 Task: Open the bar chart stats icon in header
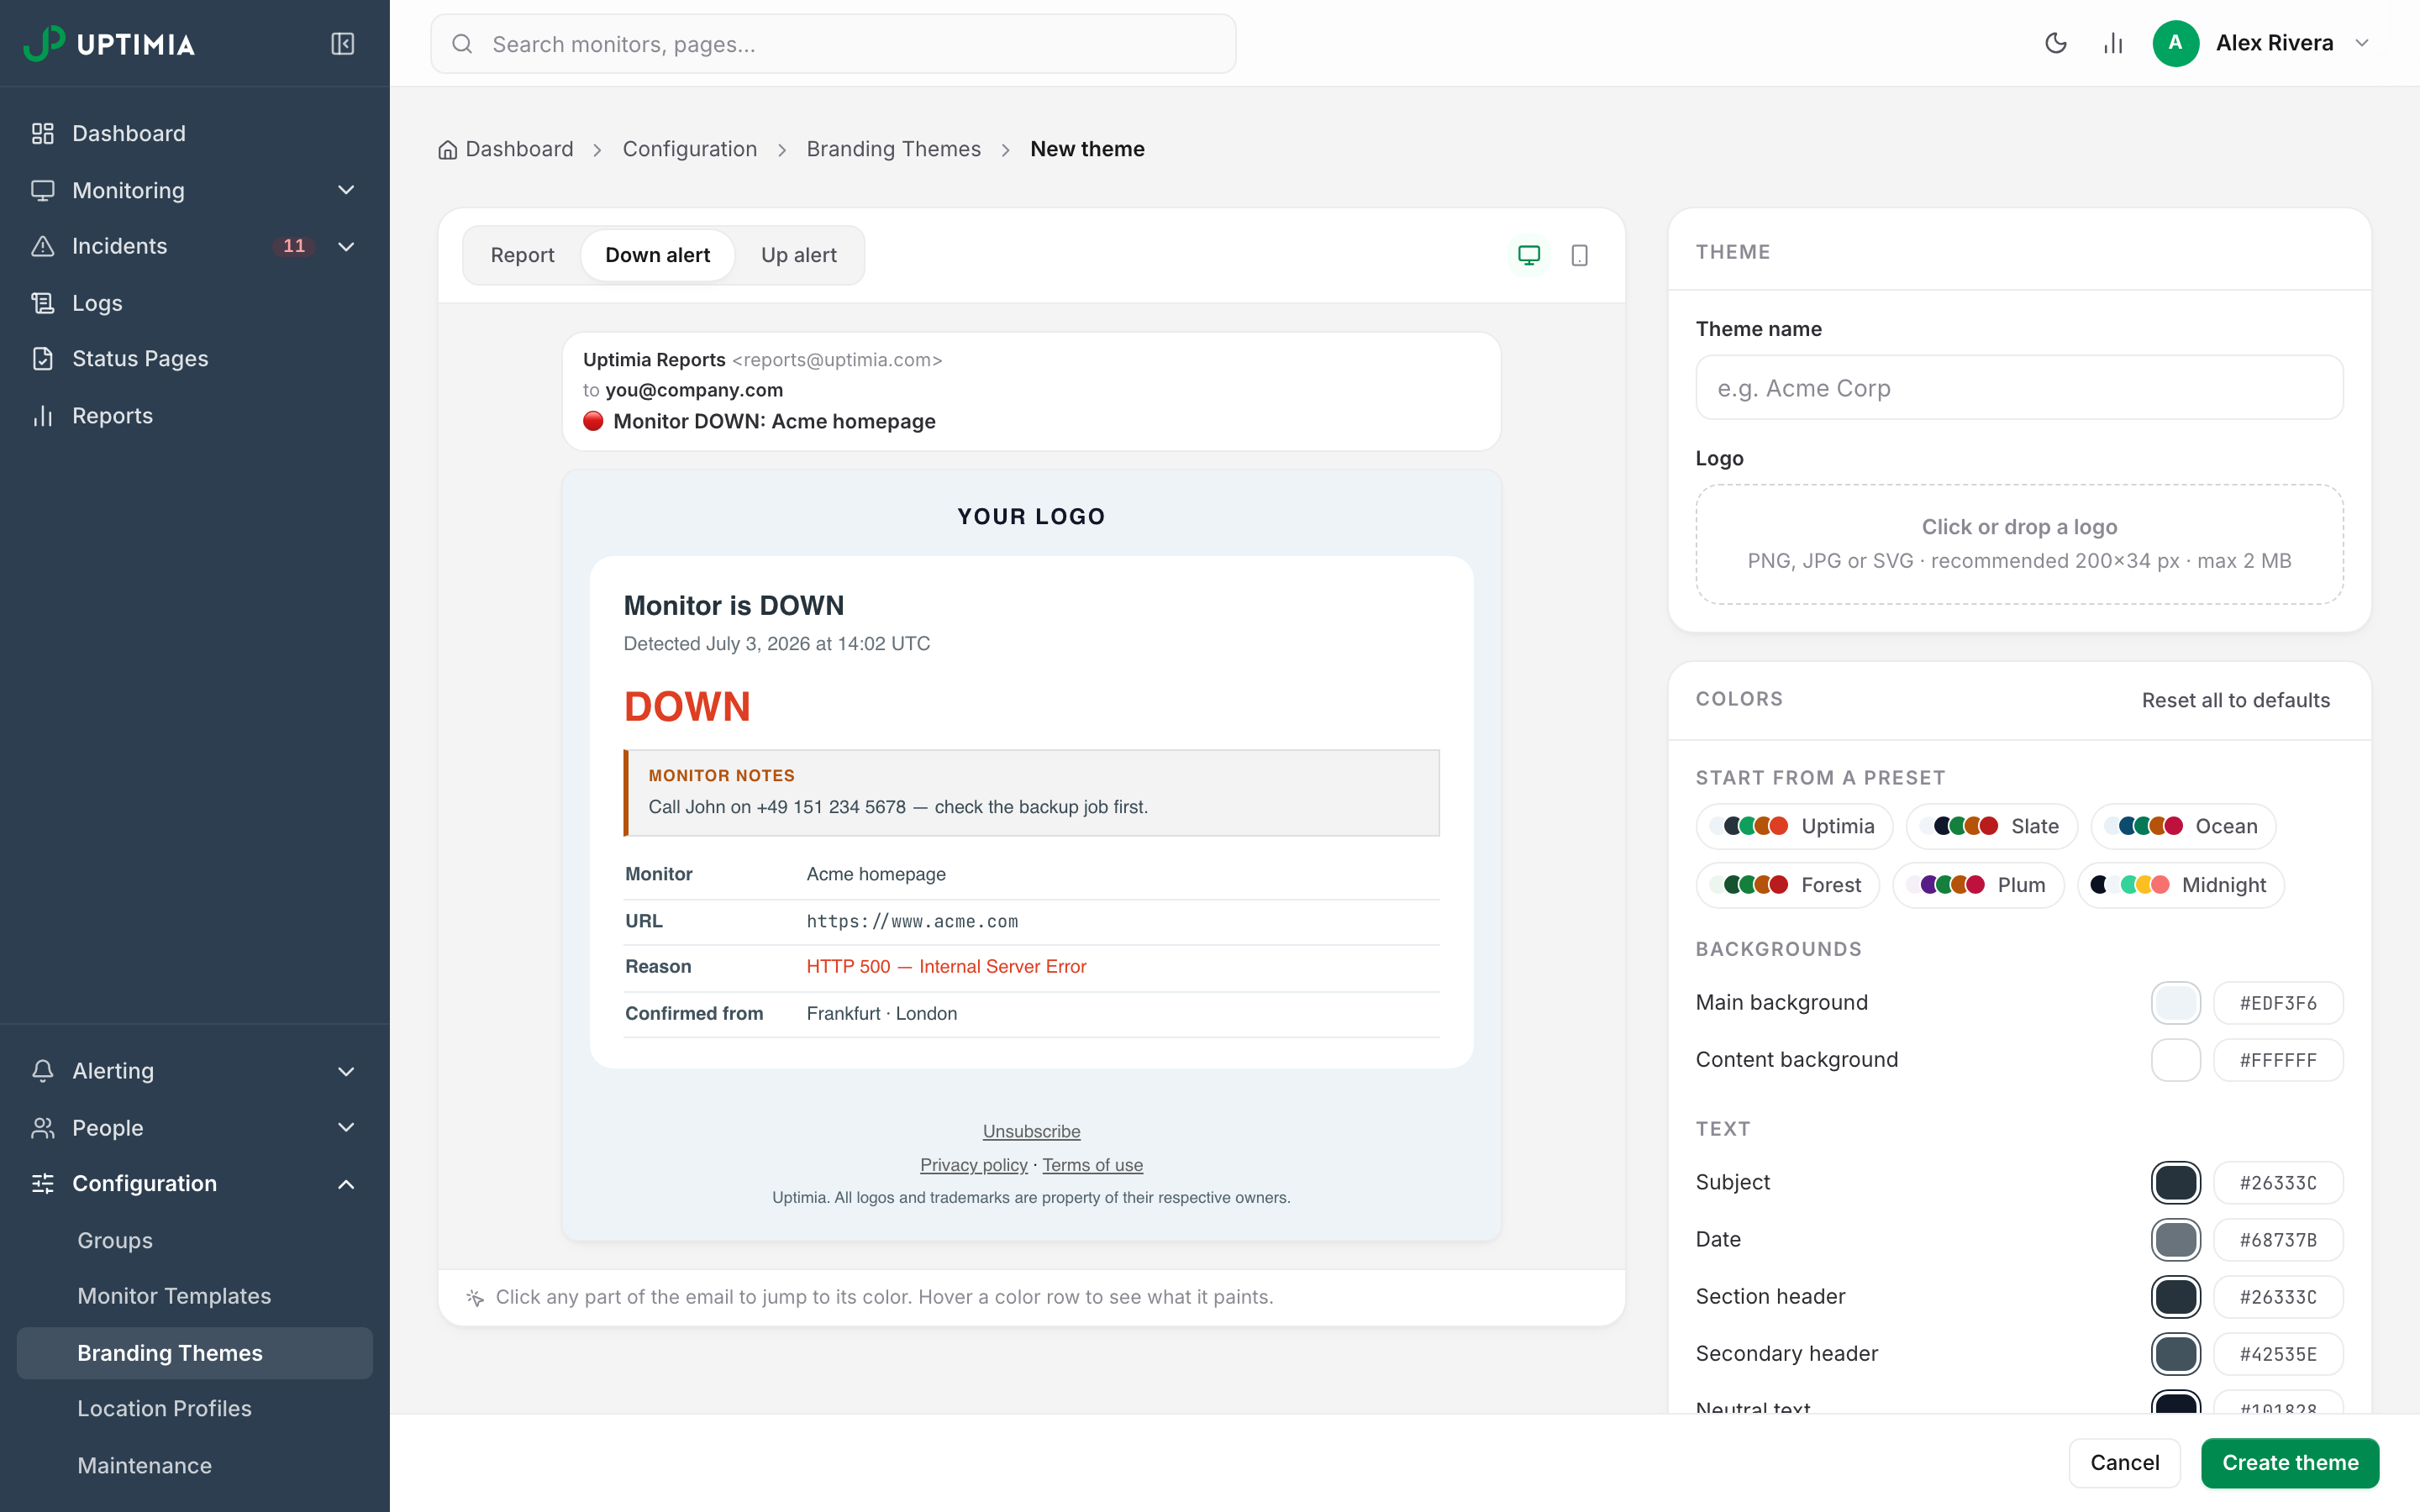[2113, 43]
